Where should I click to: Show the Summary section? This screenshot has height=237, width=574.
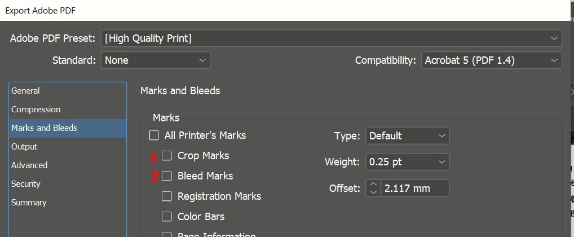29,203
